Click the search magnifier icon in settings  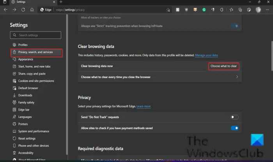(15, 35)
